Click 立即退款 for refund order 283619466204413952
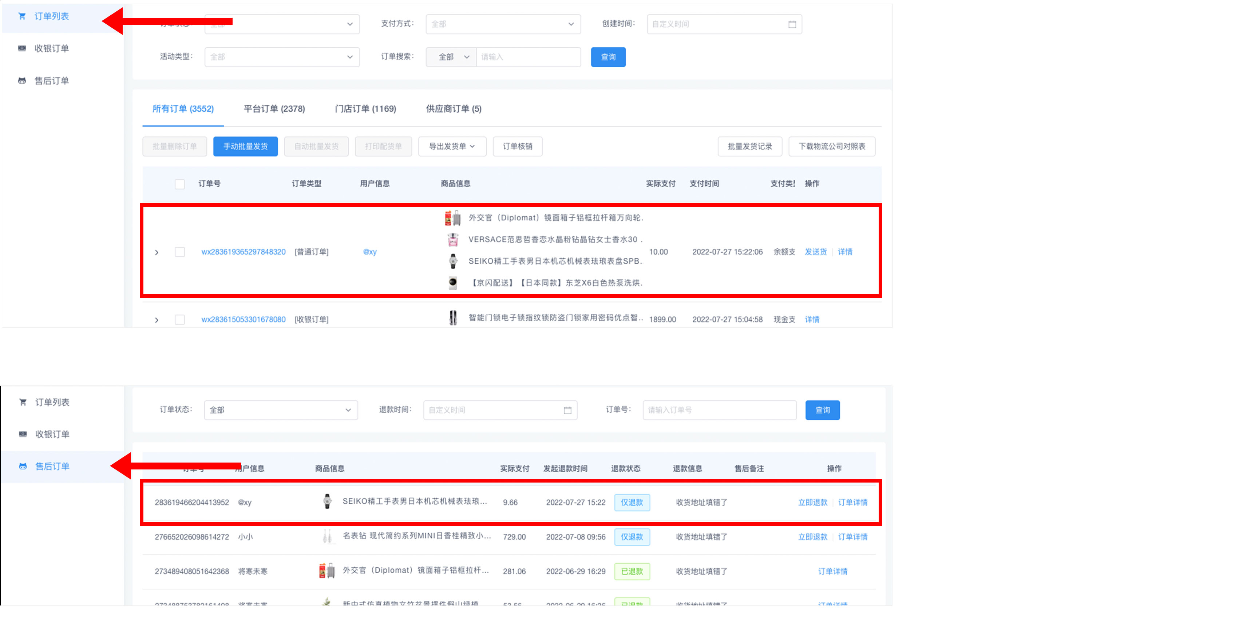This screenshot has height=624, width=1239. tap(812, 502)
